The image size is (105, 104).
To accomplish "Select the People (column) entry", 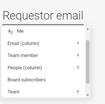I will pos(43,68).
